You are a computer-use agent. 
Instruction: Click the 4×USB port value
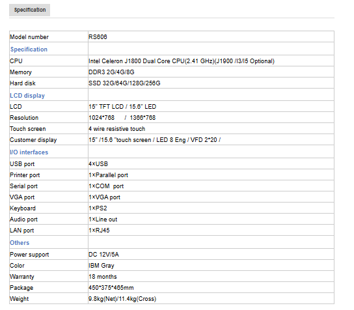(x=98, y=164)
